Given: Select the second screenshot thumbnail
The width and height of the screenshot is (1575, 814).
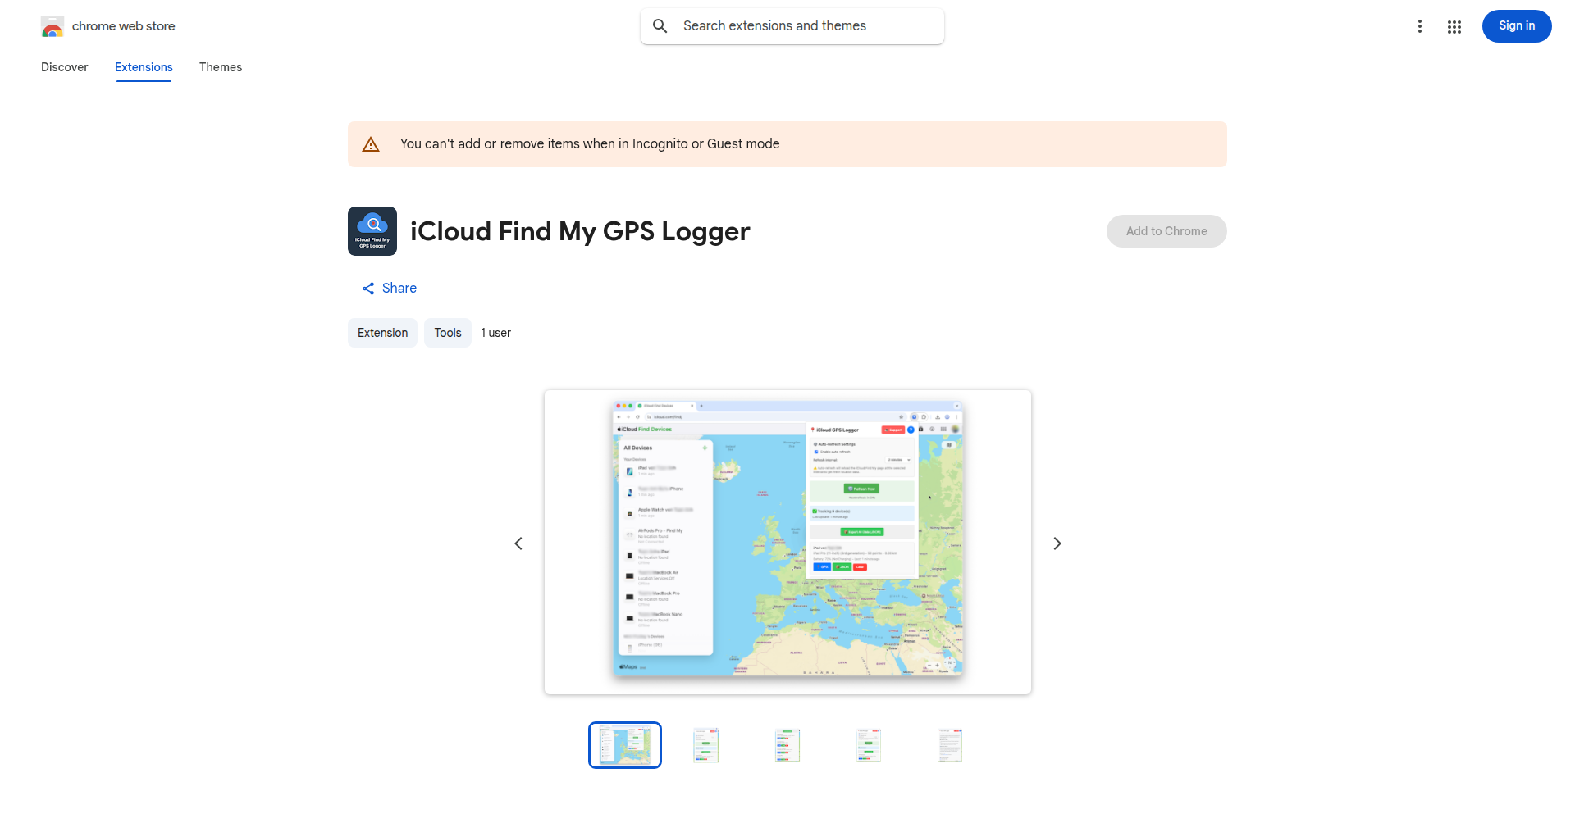Looking at the screenshot, I should point(705,744).
